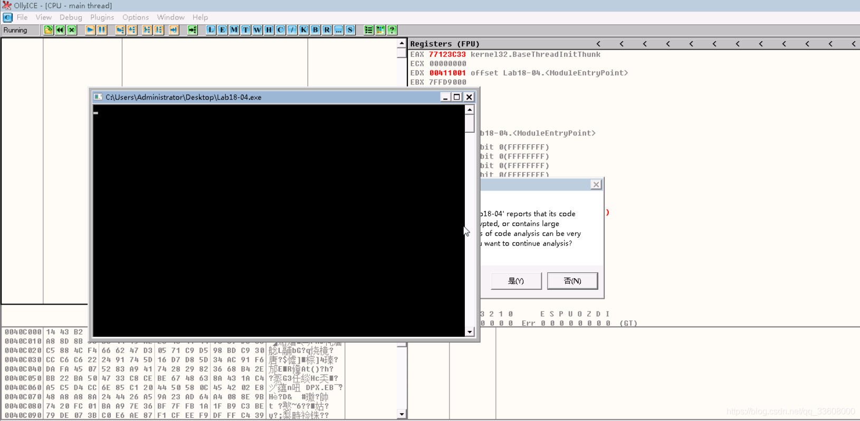Select the EDX register value 00411001

tap(447, 73)
